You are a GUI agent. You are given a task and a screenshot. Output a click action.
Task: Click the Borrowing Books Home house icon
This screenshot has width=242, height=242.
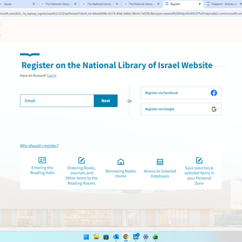pyautogui.click(x=120, y=162)
